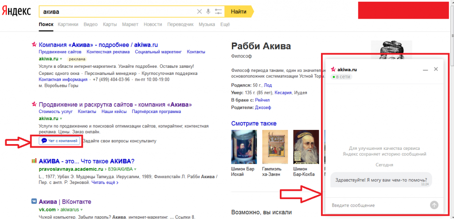The width and height of the screenshot is (454, 219).
Task: Open Контактная информация link
Action: click(x=63, y=79)
